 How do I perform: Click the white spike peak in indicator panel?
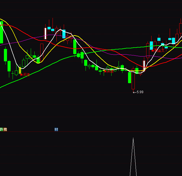(x=133, y=138)
